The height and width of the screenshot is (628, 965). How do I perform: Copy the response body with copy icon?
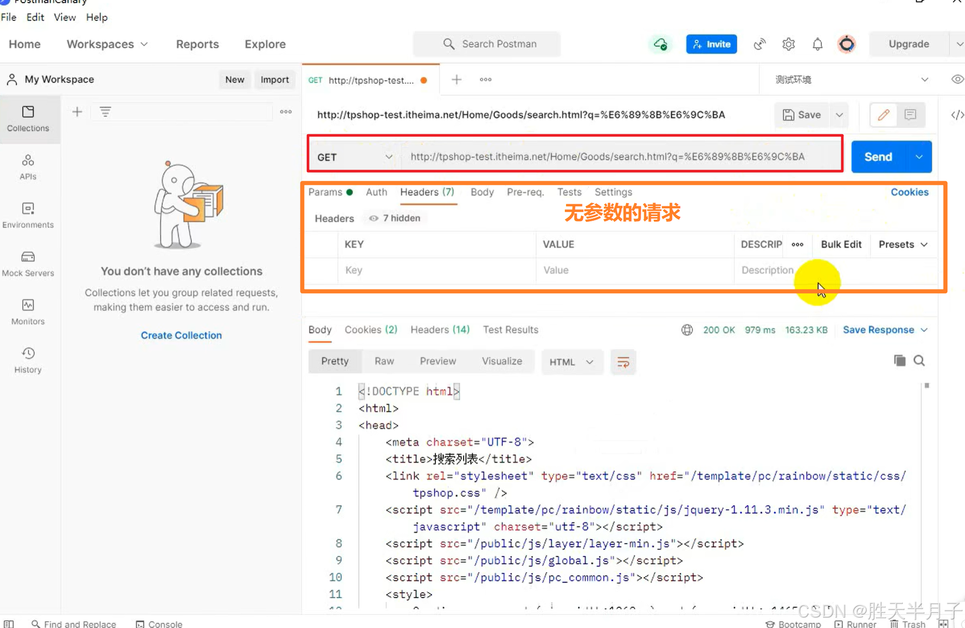coord(900,361)
